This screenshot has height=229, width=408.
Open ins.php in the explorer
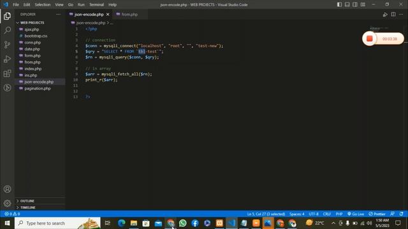40,75
